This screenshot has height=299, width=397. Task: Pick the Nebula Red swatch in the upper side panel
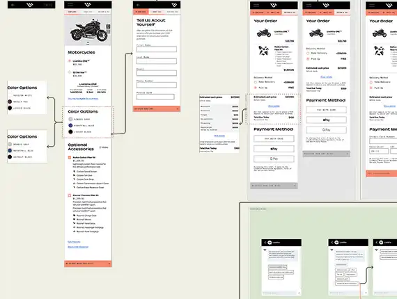point(10,102)
